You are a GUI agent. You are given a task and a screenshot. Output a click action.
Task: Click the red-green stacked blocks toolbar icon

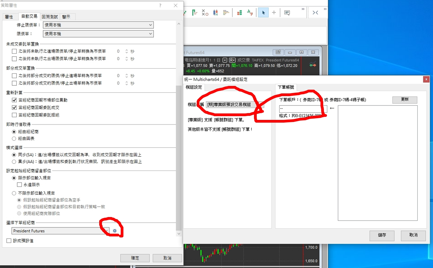(239, 12)
